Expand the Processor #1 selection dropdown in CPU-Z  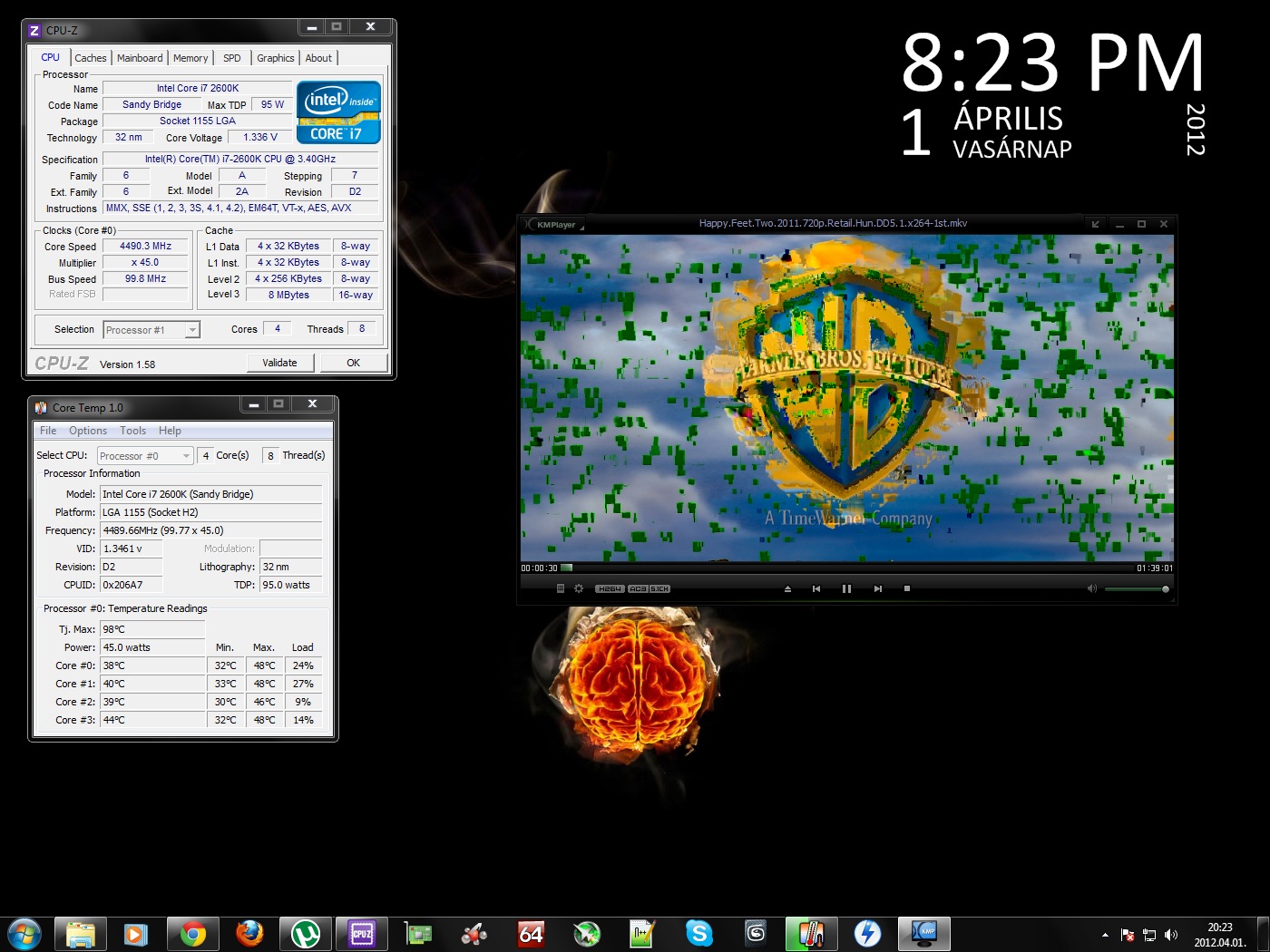(x=192, y=330)
